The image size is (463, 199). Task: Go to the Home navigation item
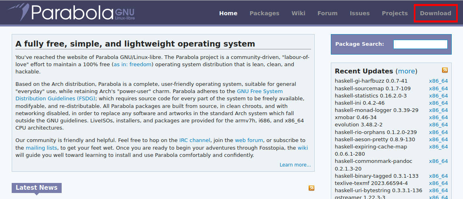click(228, 13)
